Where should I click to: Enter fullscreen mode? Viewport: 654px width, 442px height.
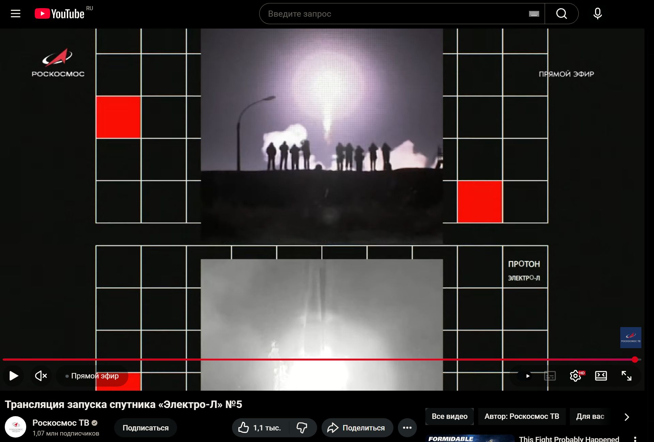[626, 376]
